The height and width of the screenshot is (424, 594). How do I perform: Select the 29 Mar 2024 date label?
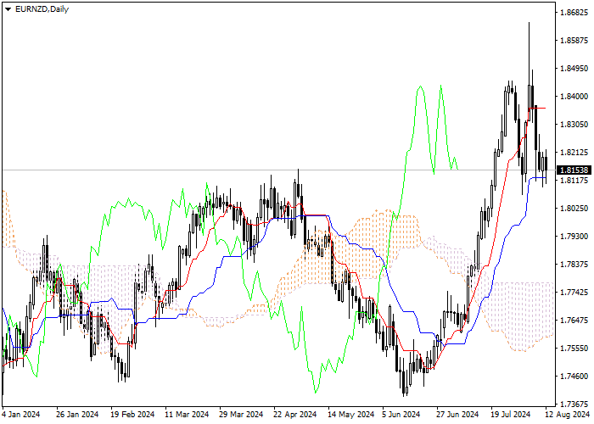pos(241,415)
